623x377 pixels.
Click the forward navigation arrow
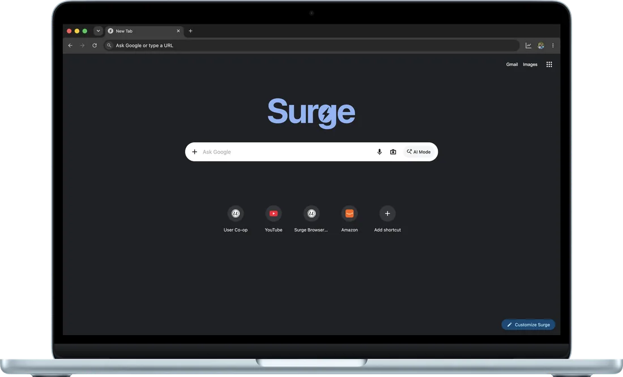[x=82, y=45]
